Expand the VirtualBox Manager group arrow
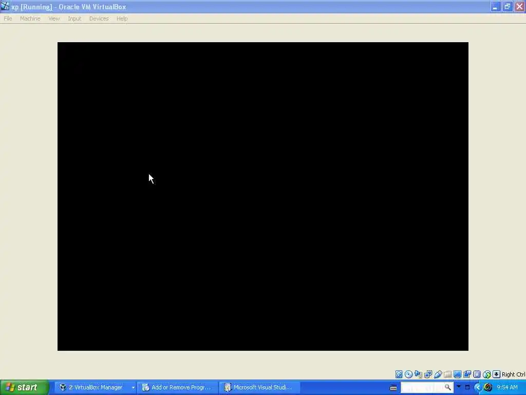The height and width of the screenshot is (395, 526). click(133, 388)
